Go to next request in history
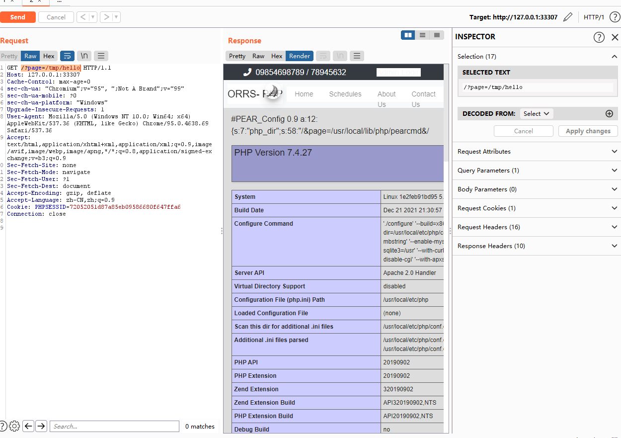The height and width of the screenshot is (438, 621). pyautogui.click(x=106, y=17)
